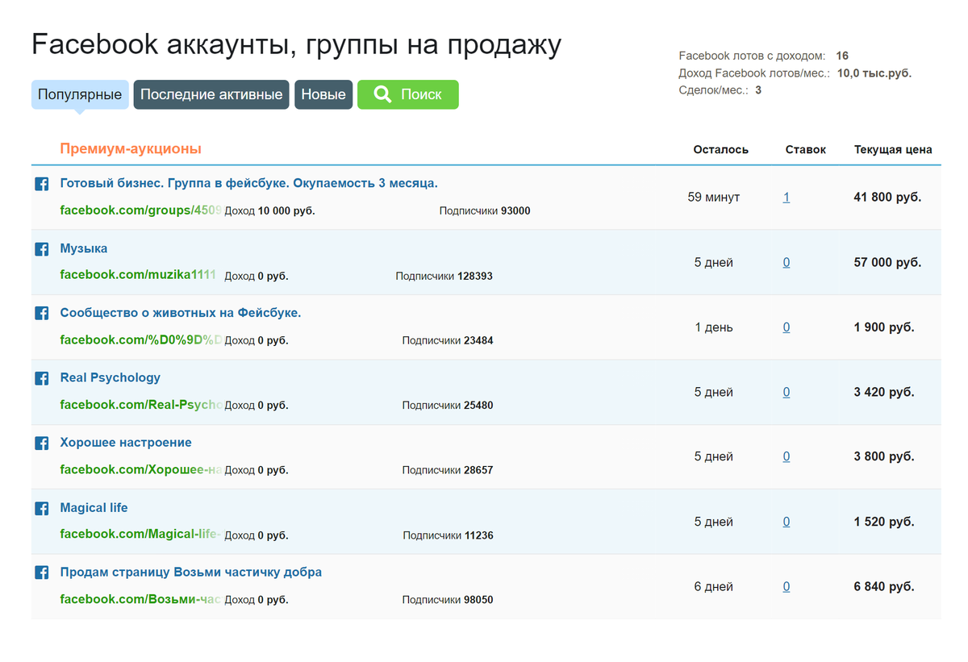Click bid count 0 in Хорошее настроение row
968x662 pixels.
786,456
